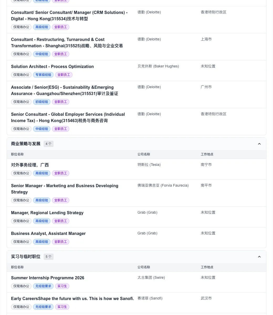Viewport: 273px width, 315px height.
Task: Open Business Analyst, Assistant Manager listing
Action: point(48,234)
